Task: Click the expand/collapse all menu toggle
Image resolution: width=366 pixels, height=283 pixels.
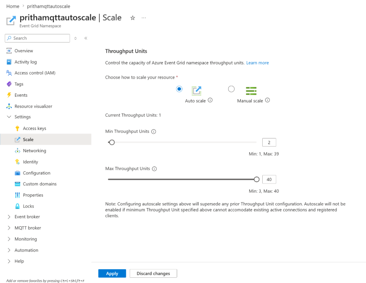Action: pos(75,38)
